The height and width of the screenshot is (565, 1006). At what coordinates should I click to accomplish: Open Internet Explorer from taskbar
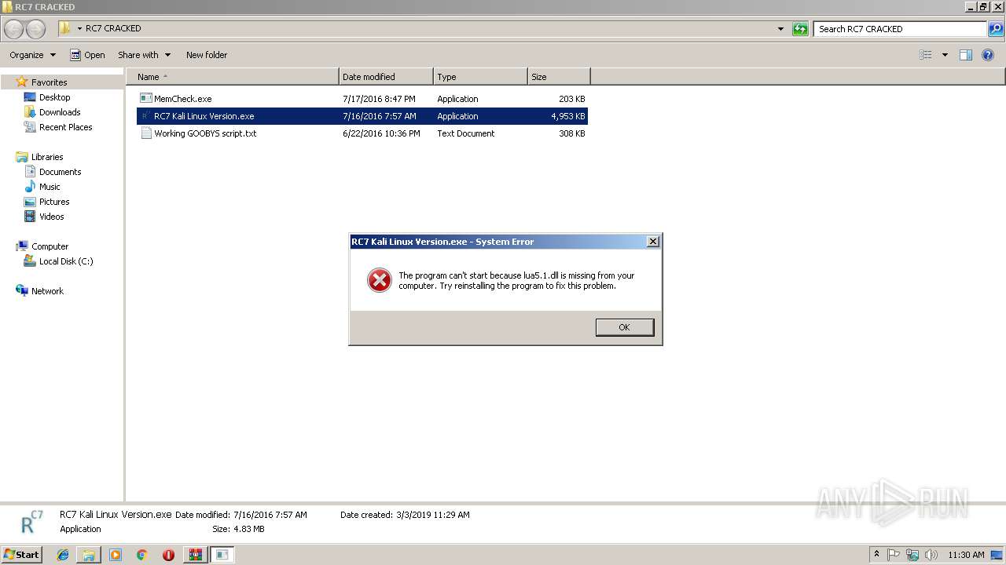(x=63, y=555)
